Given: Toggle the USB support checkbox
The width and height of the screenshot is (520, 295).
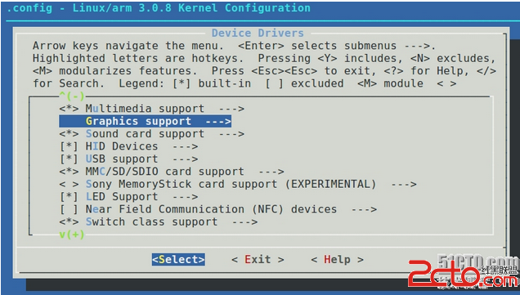Looking at the screenshot, I should [69, 159].
